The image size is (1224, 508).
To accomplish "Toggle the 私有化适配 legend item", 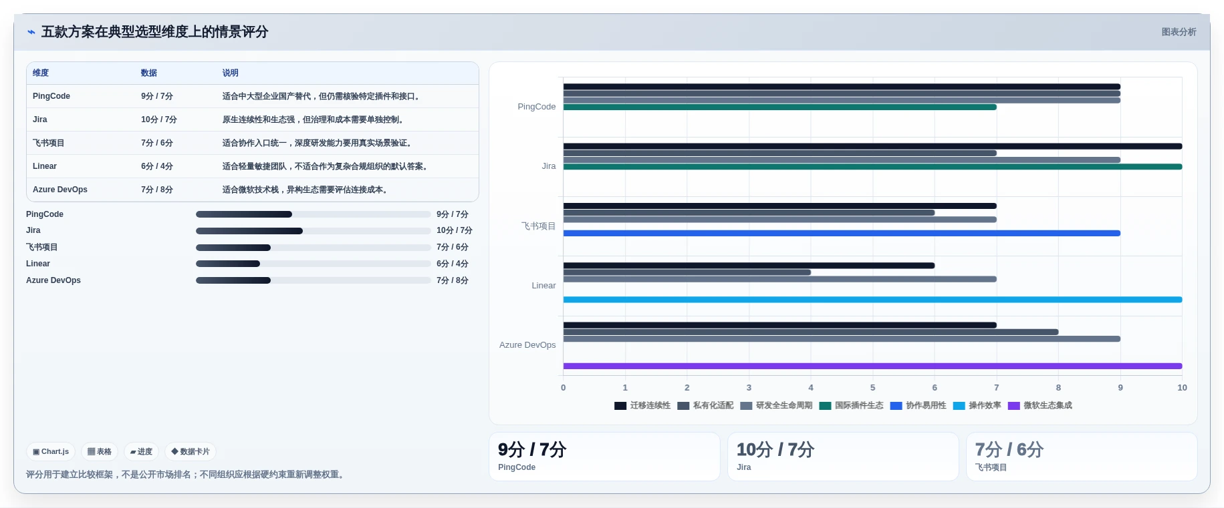I will pyautogui.click(x=705, y=406).
